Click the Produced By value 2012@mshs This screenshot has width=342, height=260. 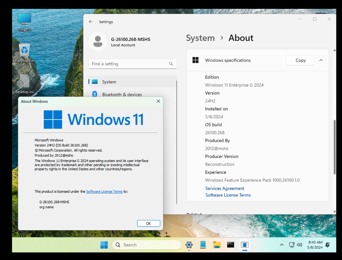pos(216,149)
